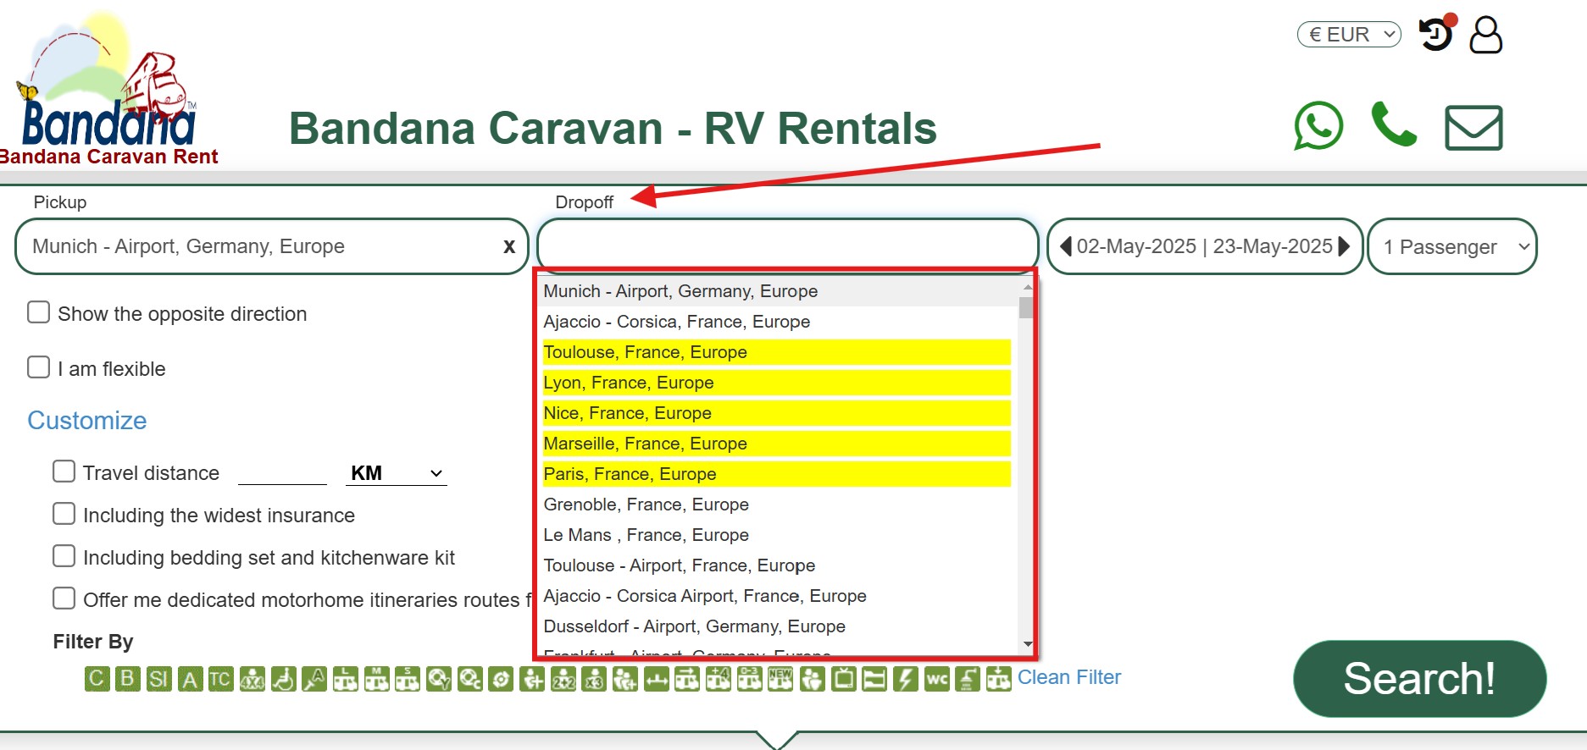Image resolution: width=1587 pixels, height=750 pixels.
Task: Open the EUR currency dropdown
Action: (x=1349, y=35)
